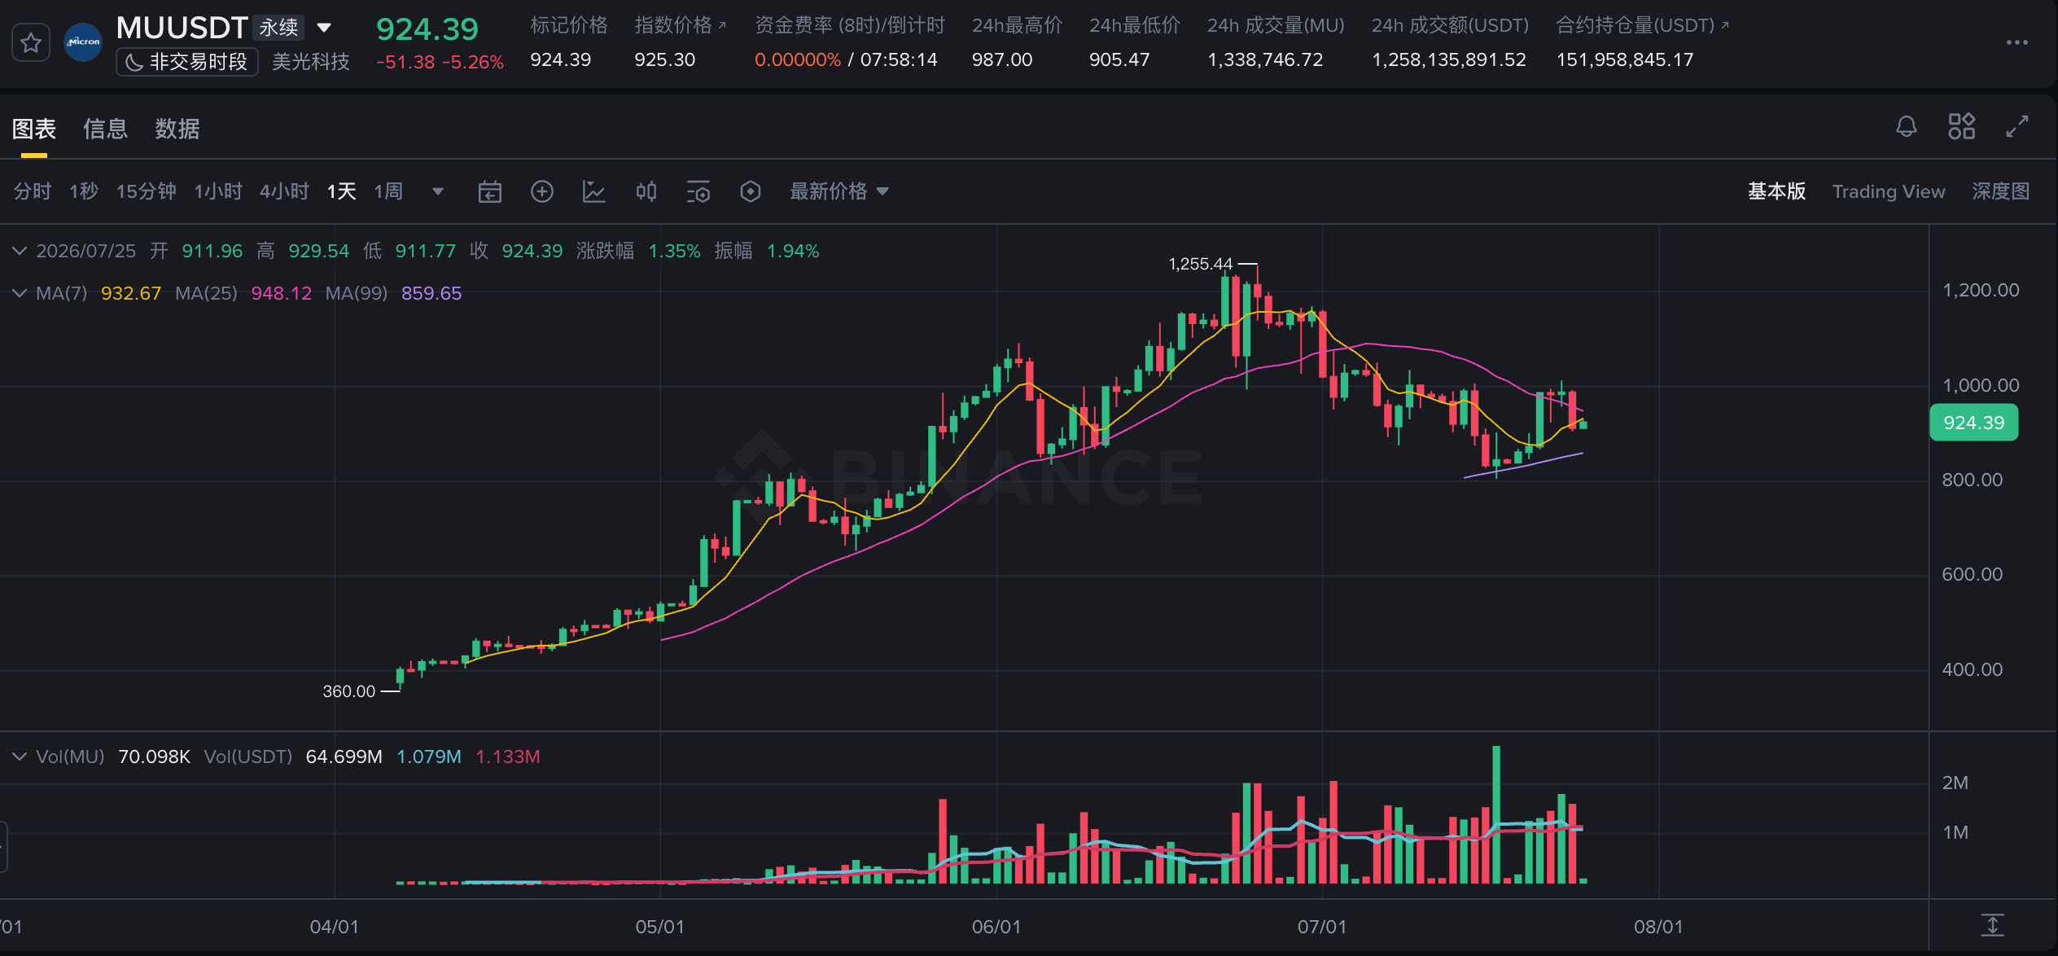The height and width of the screenshot is (956, 2058).
Task: Collapse the Vol indicator row chevron
Action: tap(20, 756)
